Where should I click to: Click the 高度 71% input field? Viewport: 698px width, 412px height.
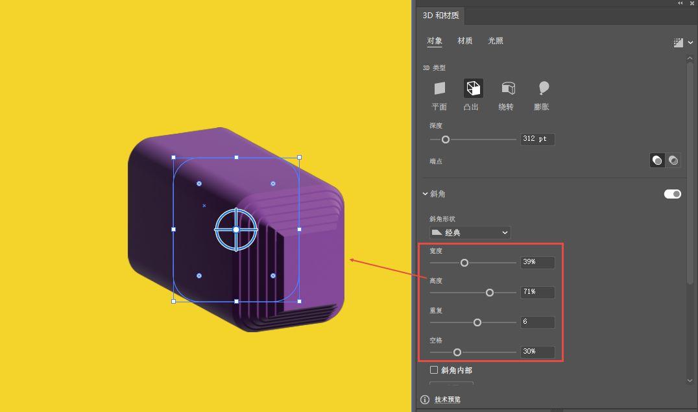pyautogui.click(x=537, y=292)
